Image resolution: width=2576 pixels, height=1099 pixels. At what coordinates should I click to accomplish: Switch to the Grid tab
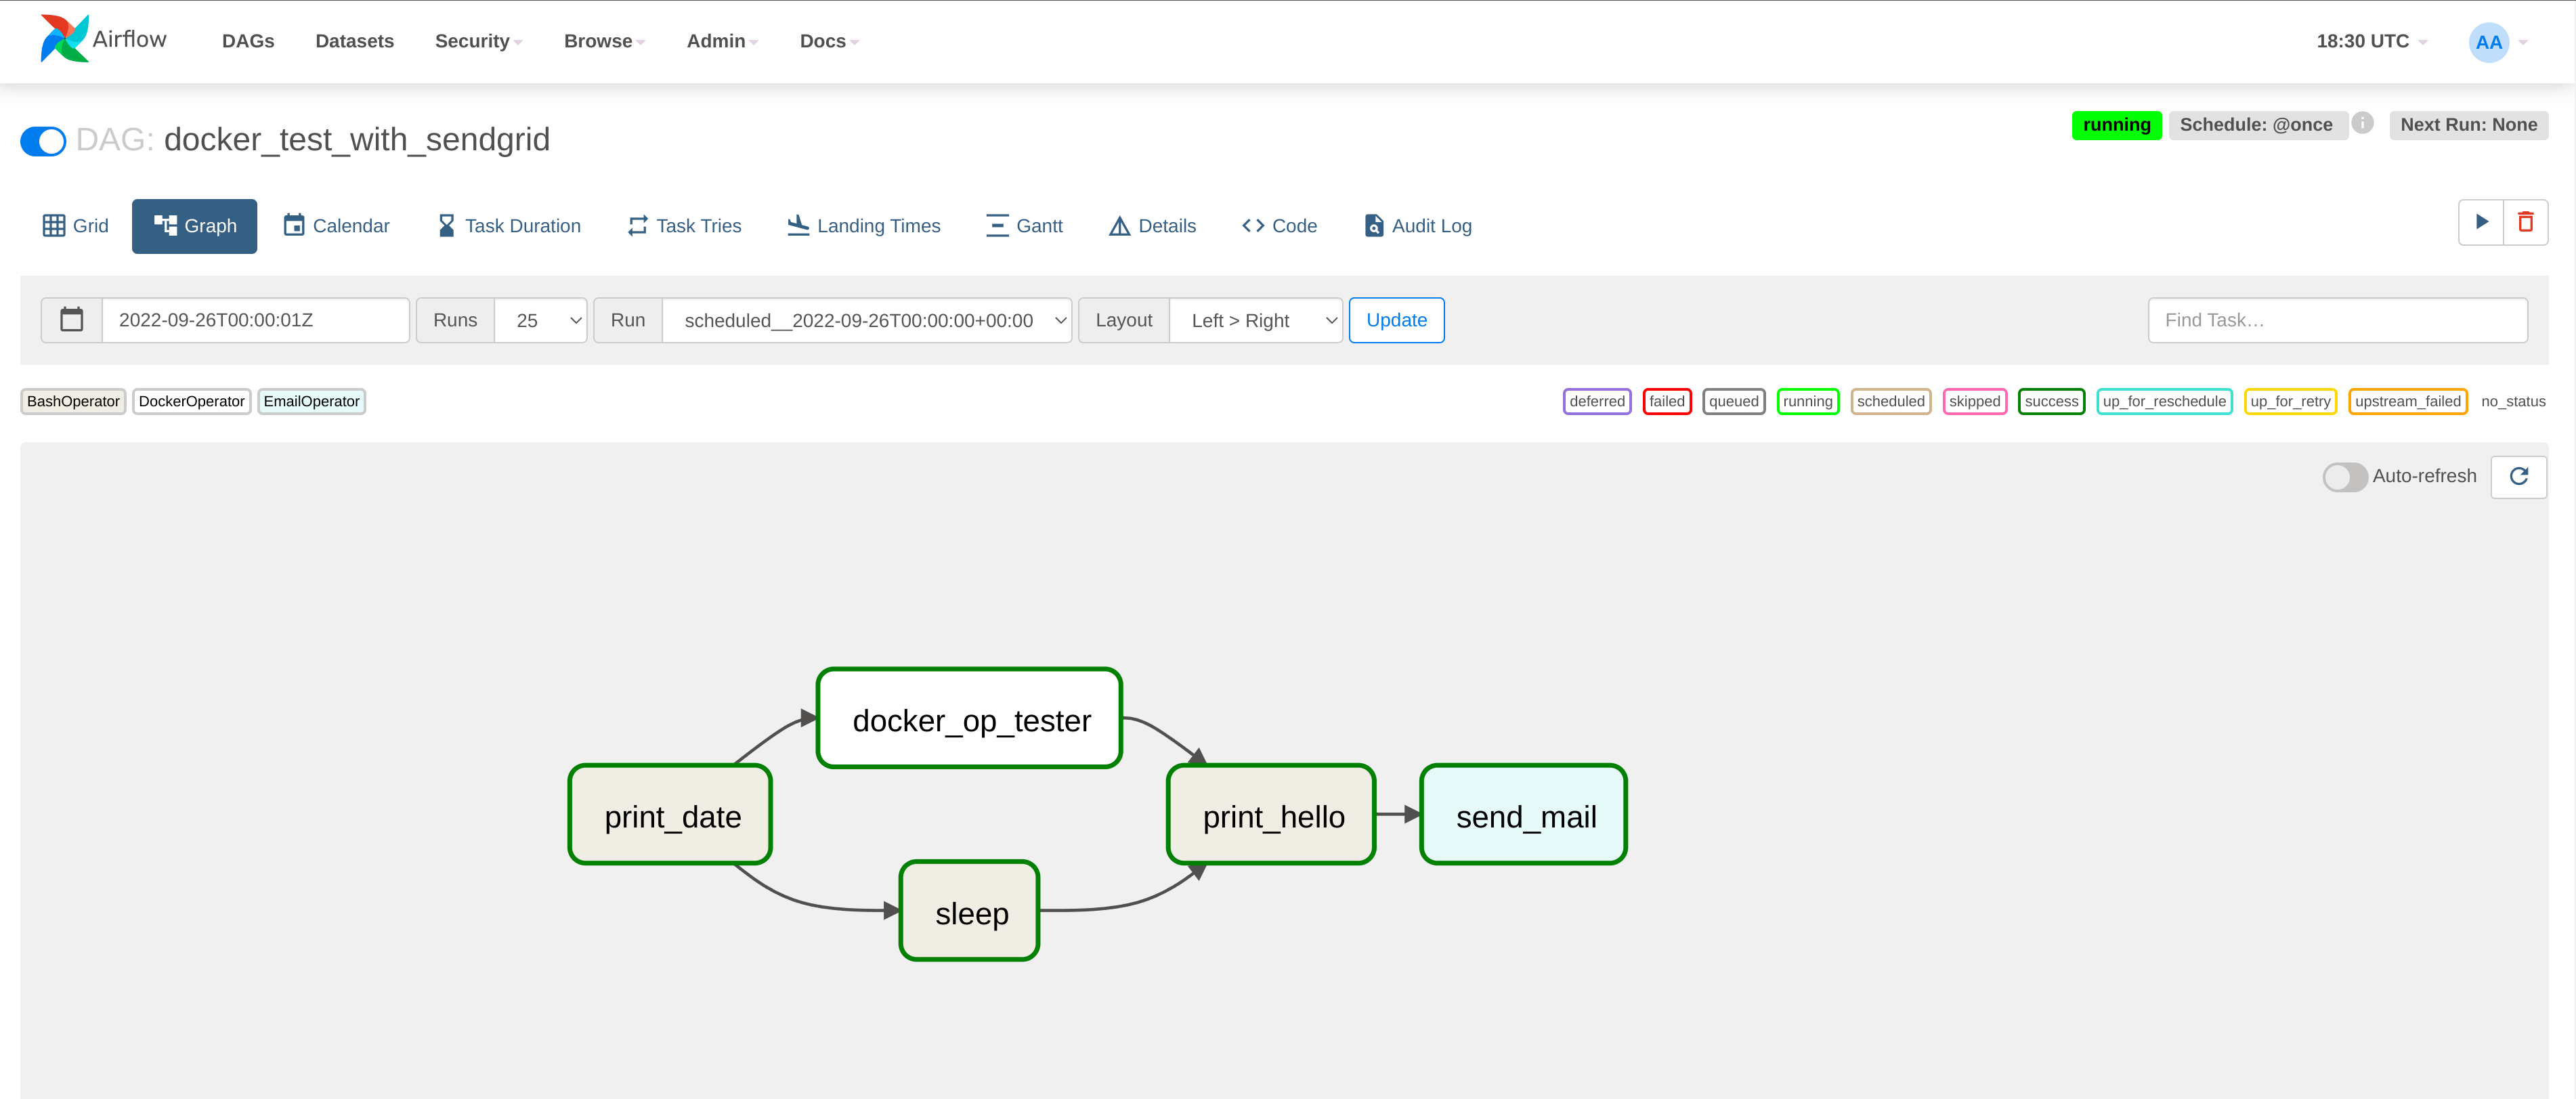[76, 226]
